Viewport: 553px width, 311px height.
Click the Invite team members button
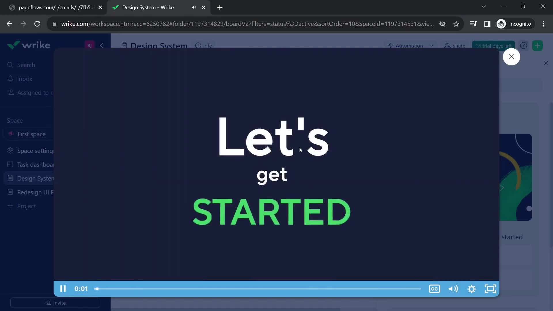pyautogui.click(x=56, y=303)
